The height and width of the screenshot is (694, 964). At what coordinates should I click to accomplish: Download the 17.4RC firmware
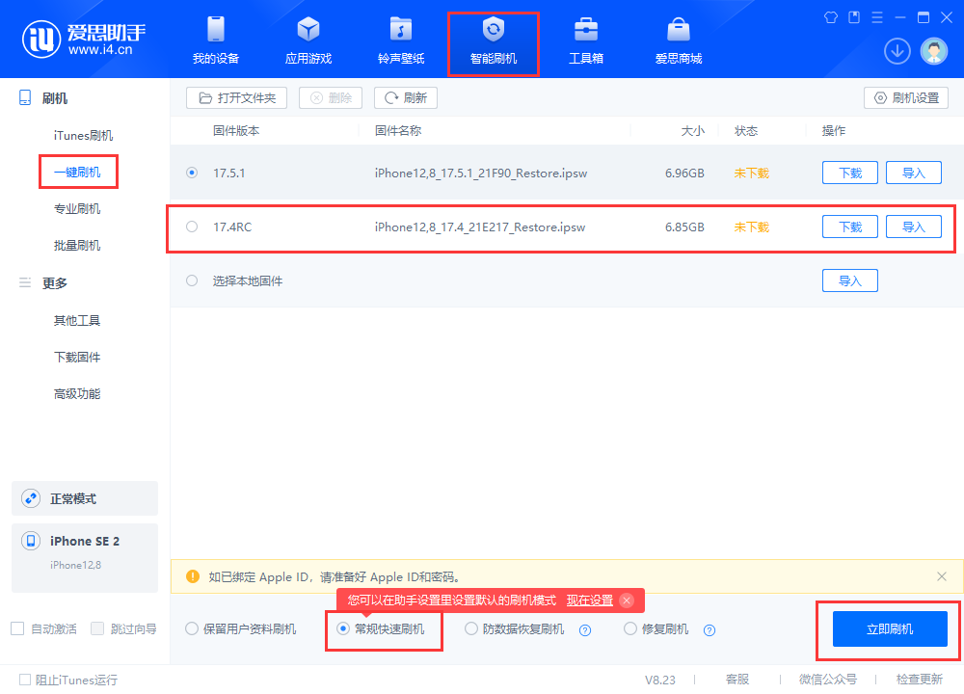pyautogui.click(x=850, y=227)
